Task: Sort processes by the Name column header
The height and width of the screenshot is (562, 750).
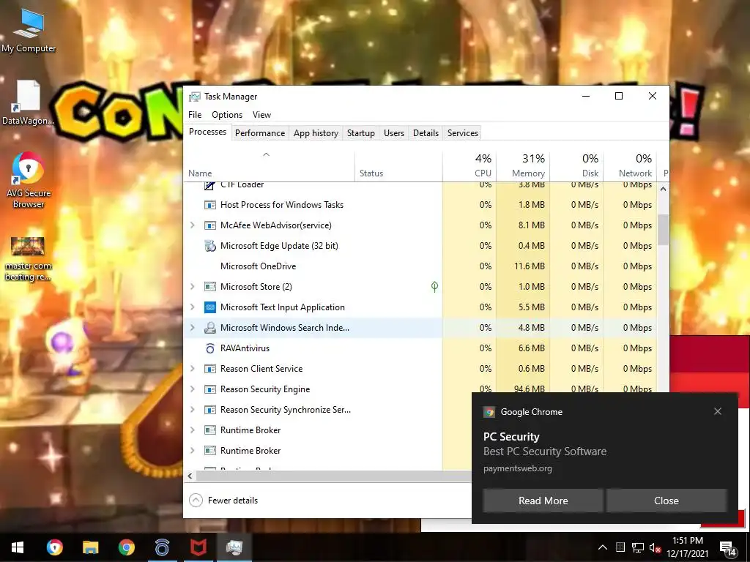Action: pos(269,165)
